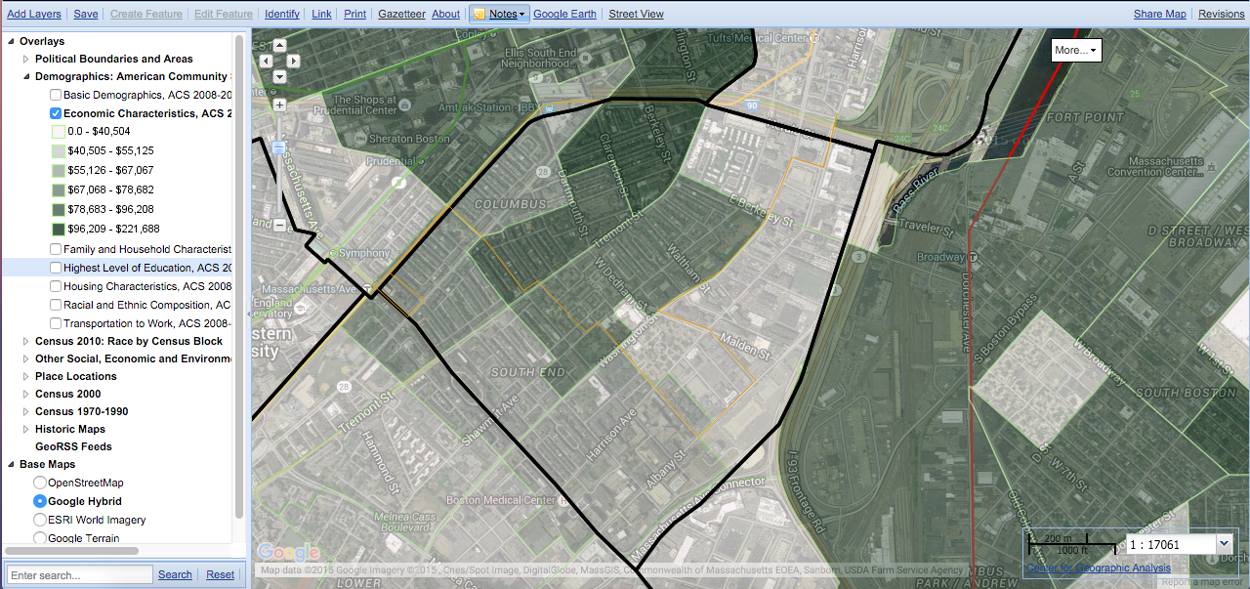
Task: Open the Revisions link
Action: [1222, 15]
